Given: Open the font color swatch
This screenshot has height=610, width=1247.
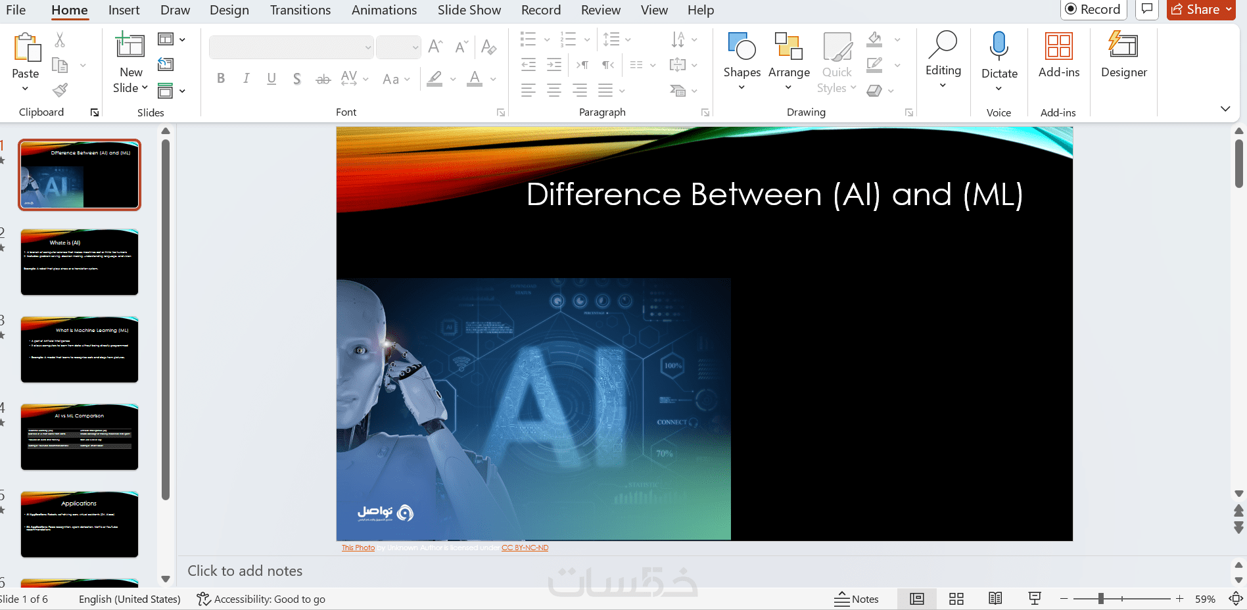Looking at the screenshot, I should point(475,79).
